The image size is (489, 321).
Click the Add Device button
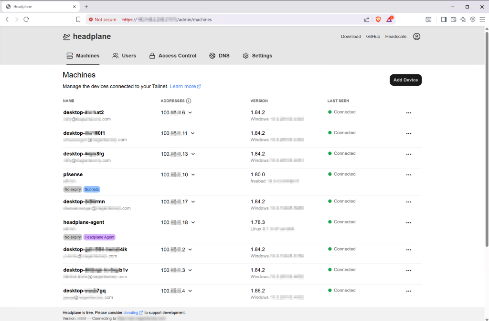click(x=405, y=80)
